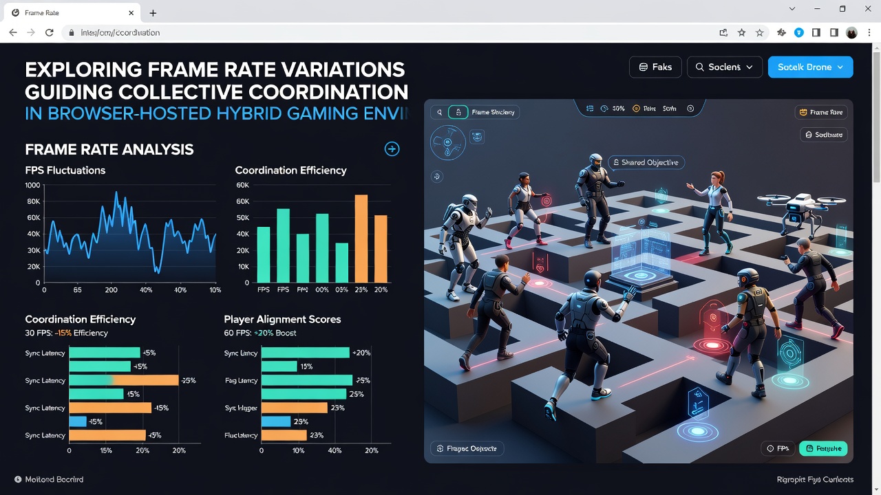
Task: Open a new browser tab with the plus icon
Action: [x=153, y=13]
